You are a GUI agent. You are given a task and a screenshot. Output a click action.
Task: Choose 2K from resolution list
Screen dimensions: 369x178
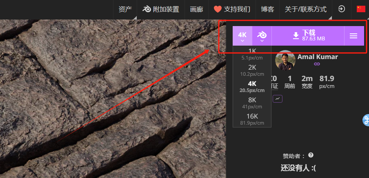click(252, 70)
